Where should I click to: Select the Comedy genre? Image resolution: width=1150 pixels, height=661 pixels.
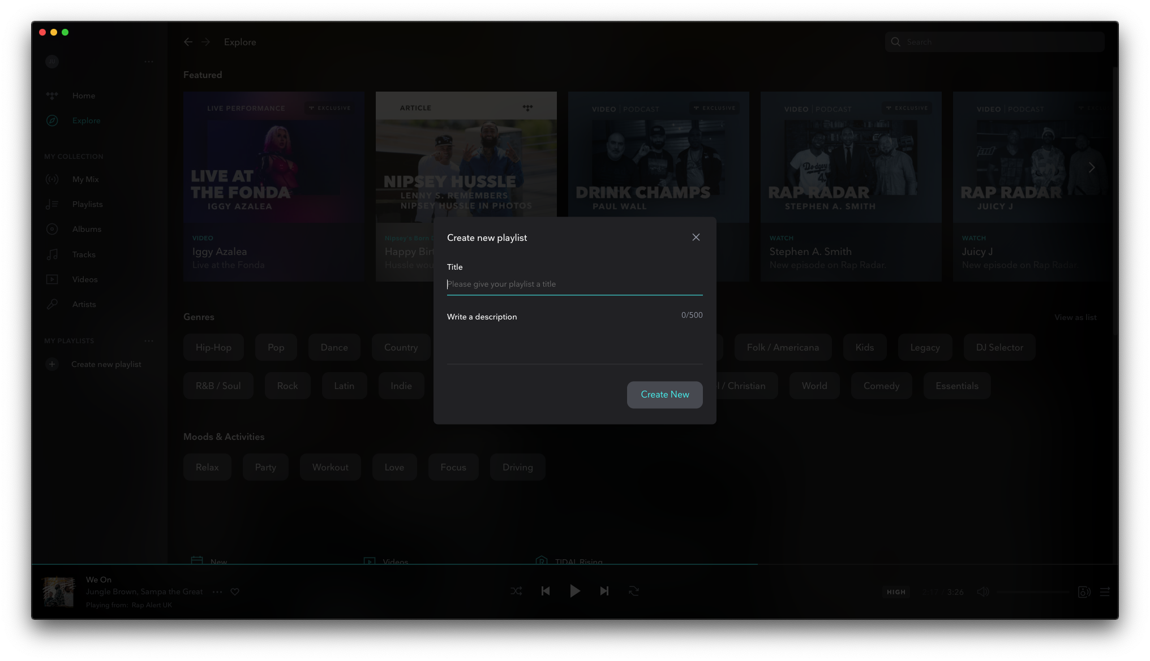881,386
